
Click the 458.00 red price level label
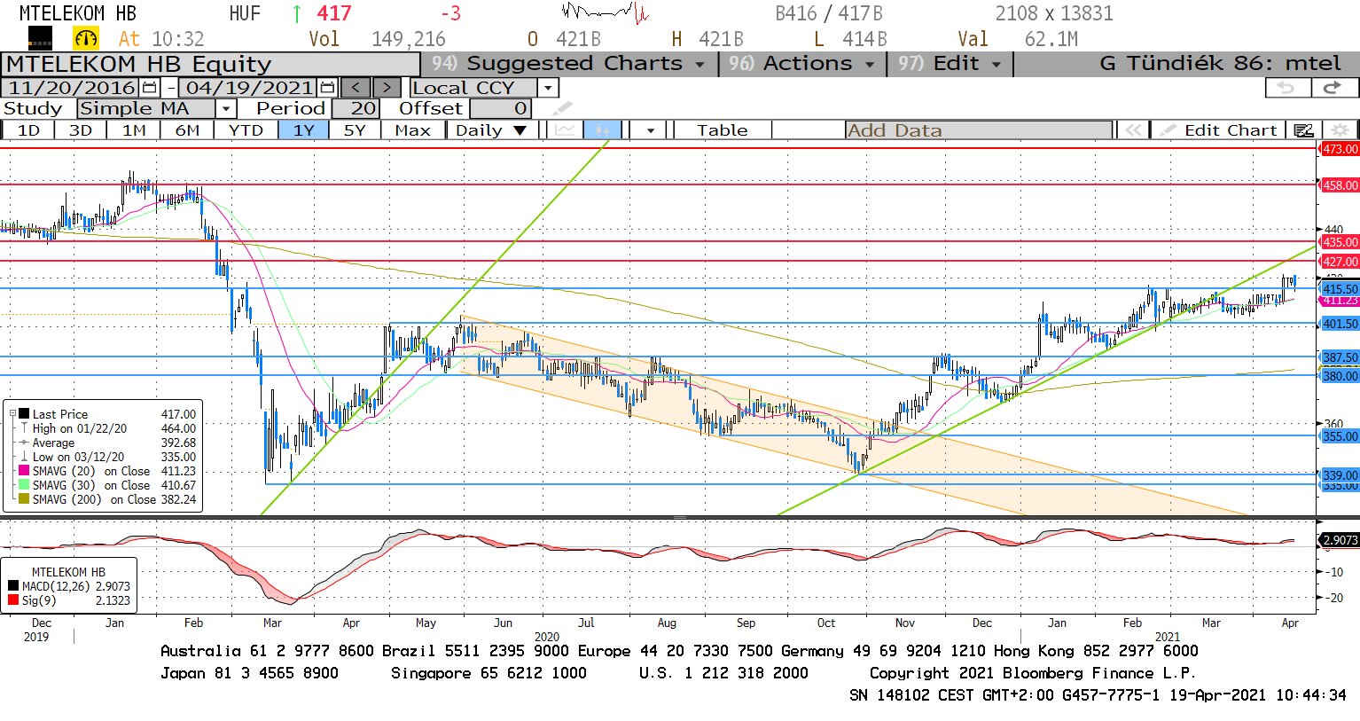(1340, 185)
